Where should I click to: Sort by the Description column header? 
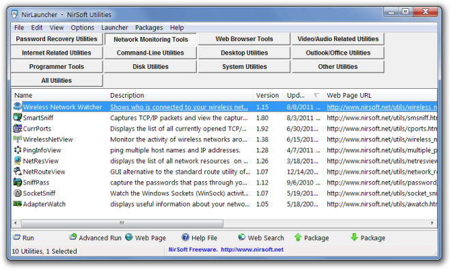(x=180, y=95)
